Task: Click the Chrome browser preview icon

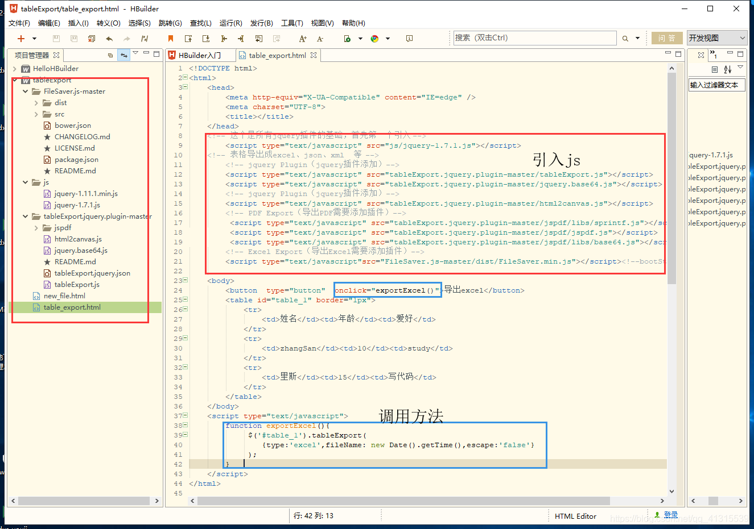Action: [x=374, y=39]
